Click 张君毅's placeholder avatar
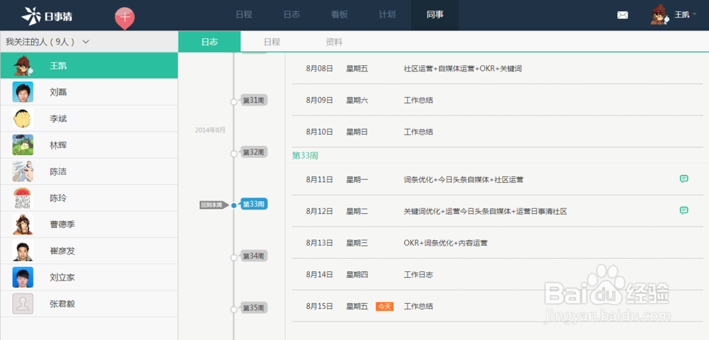The image size is (709, 340). click(23, 304)
